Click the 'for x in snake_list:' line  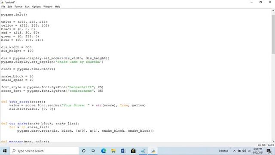[29, 127]
